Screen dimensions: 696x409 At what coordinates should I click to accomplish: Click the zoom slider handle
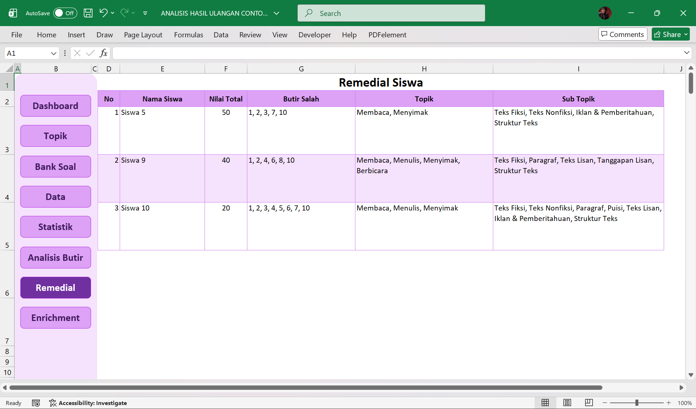pyautogui.click(x=637, y=403)
